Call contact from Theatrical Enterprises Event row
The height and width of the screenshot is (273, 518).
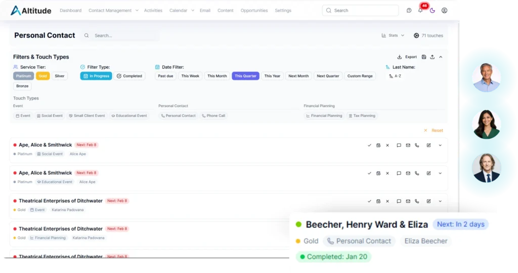click(x=417, y=201)
